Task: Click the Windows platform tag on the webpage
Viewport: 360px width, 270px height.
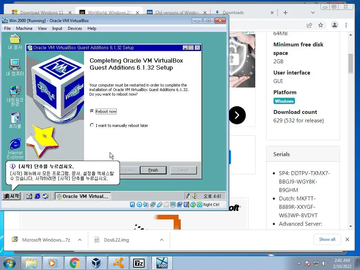Action: [x=284, y=101]
